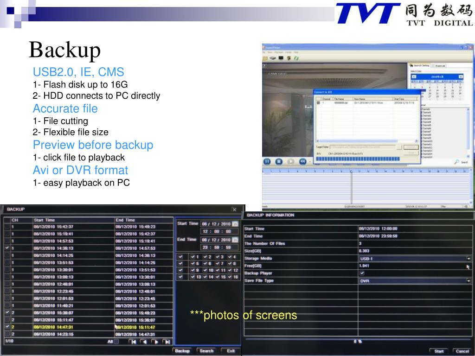Image resolution: width=475 pixels, height=356 pixels.
Task: Select start time '06/12/2010 13:30:01' in list
Action: pos(54,270)
